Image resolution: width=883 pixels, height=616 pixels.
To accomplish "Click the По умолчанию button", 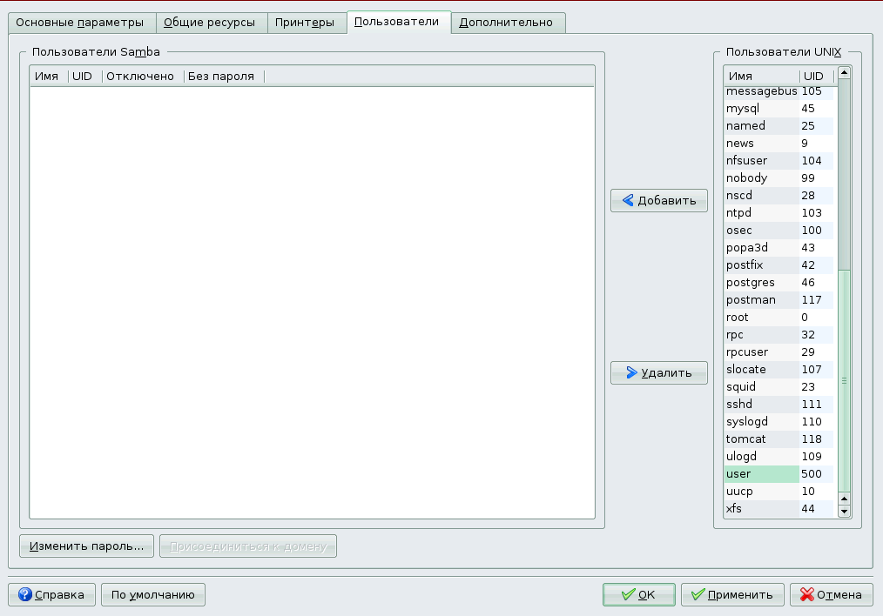I will [x=152, y=595].
